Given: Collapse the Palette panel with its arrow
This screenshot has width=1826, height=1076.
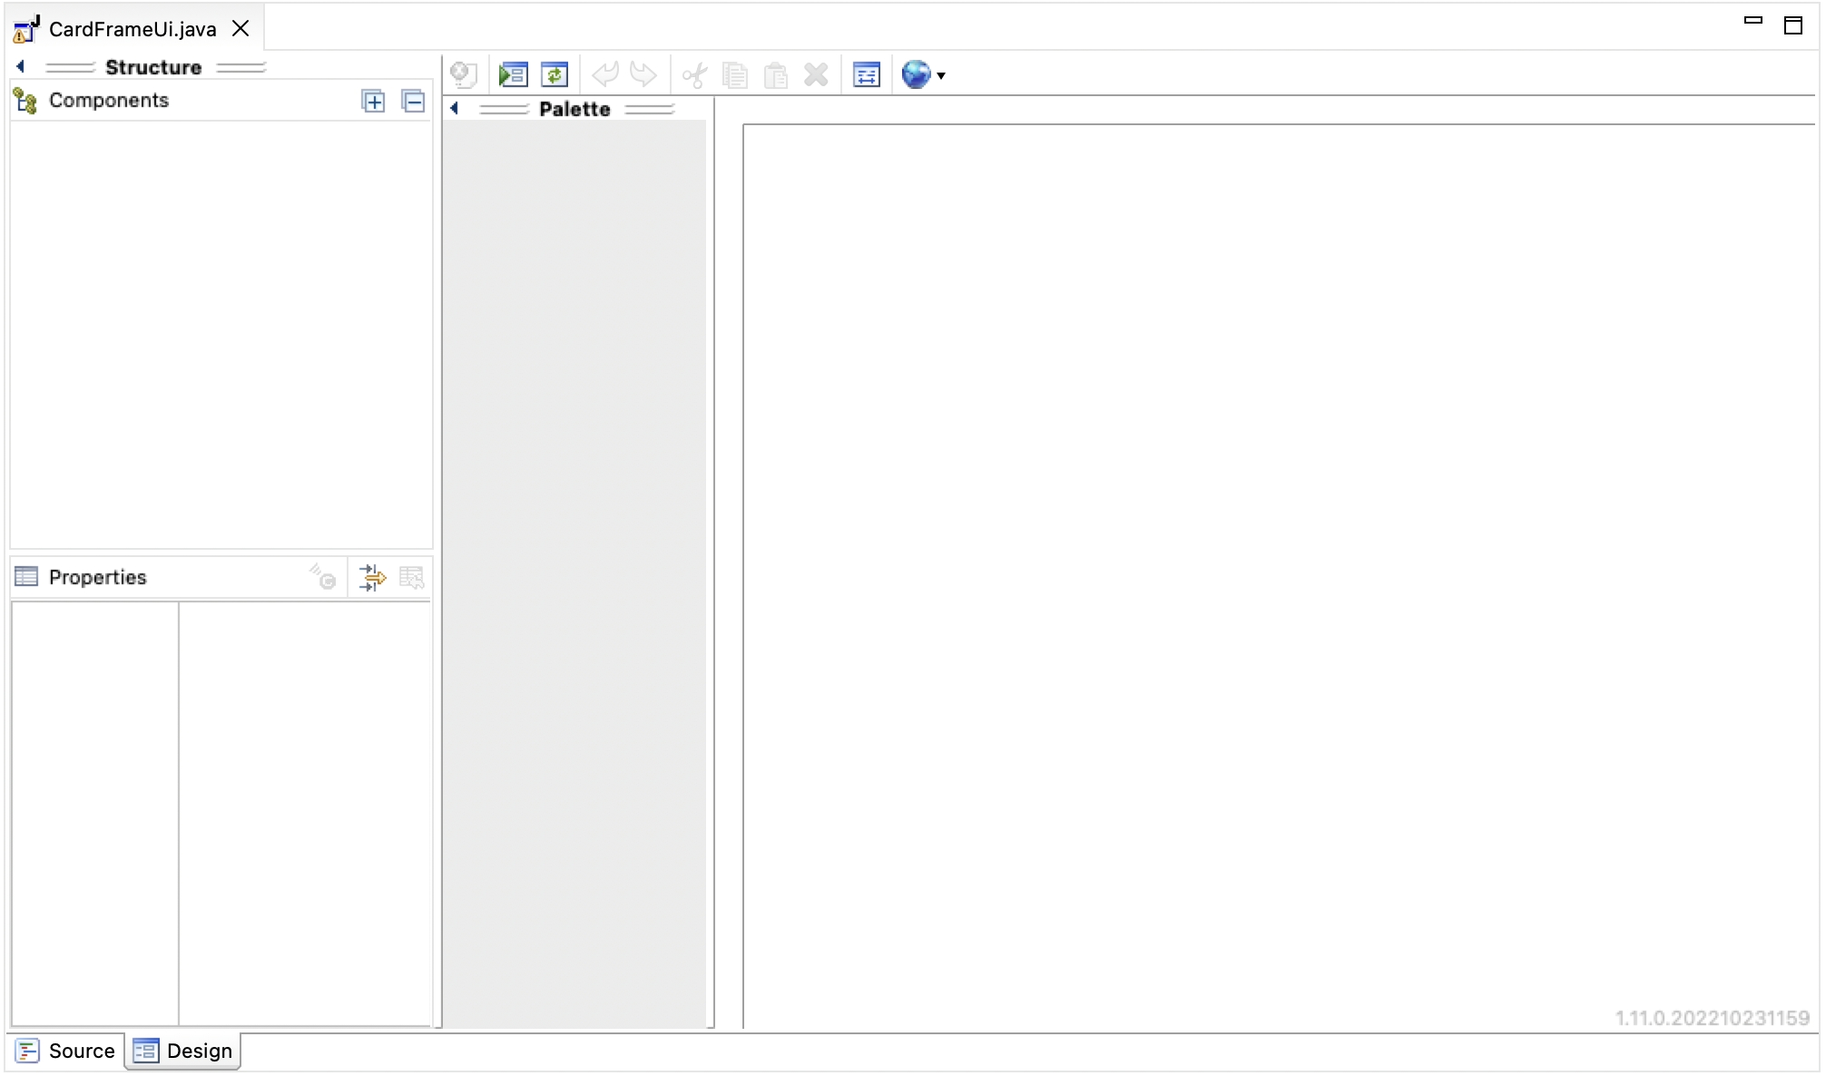Looking at the screenshot, I should tap(454, 108).
